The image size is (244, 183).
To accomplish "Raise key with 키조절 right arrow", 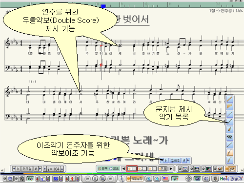I will 40,169.
